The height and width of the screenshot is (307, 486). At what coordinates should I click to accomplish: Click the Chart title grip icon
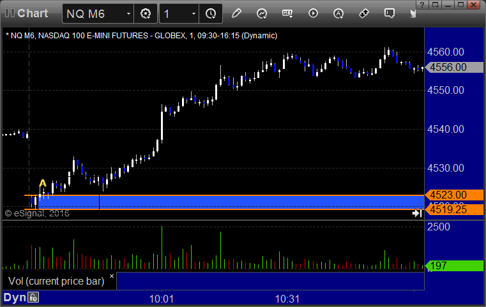click(x=10, y=13)
